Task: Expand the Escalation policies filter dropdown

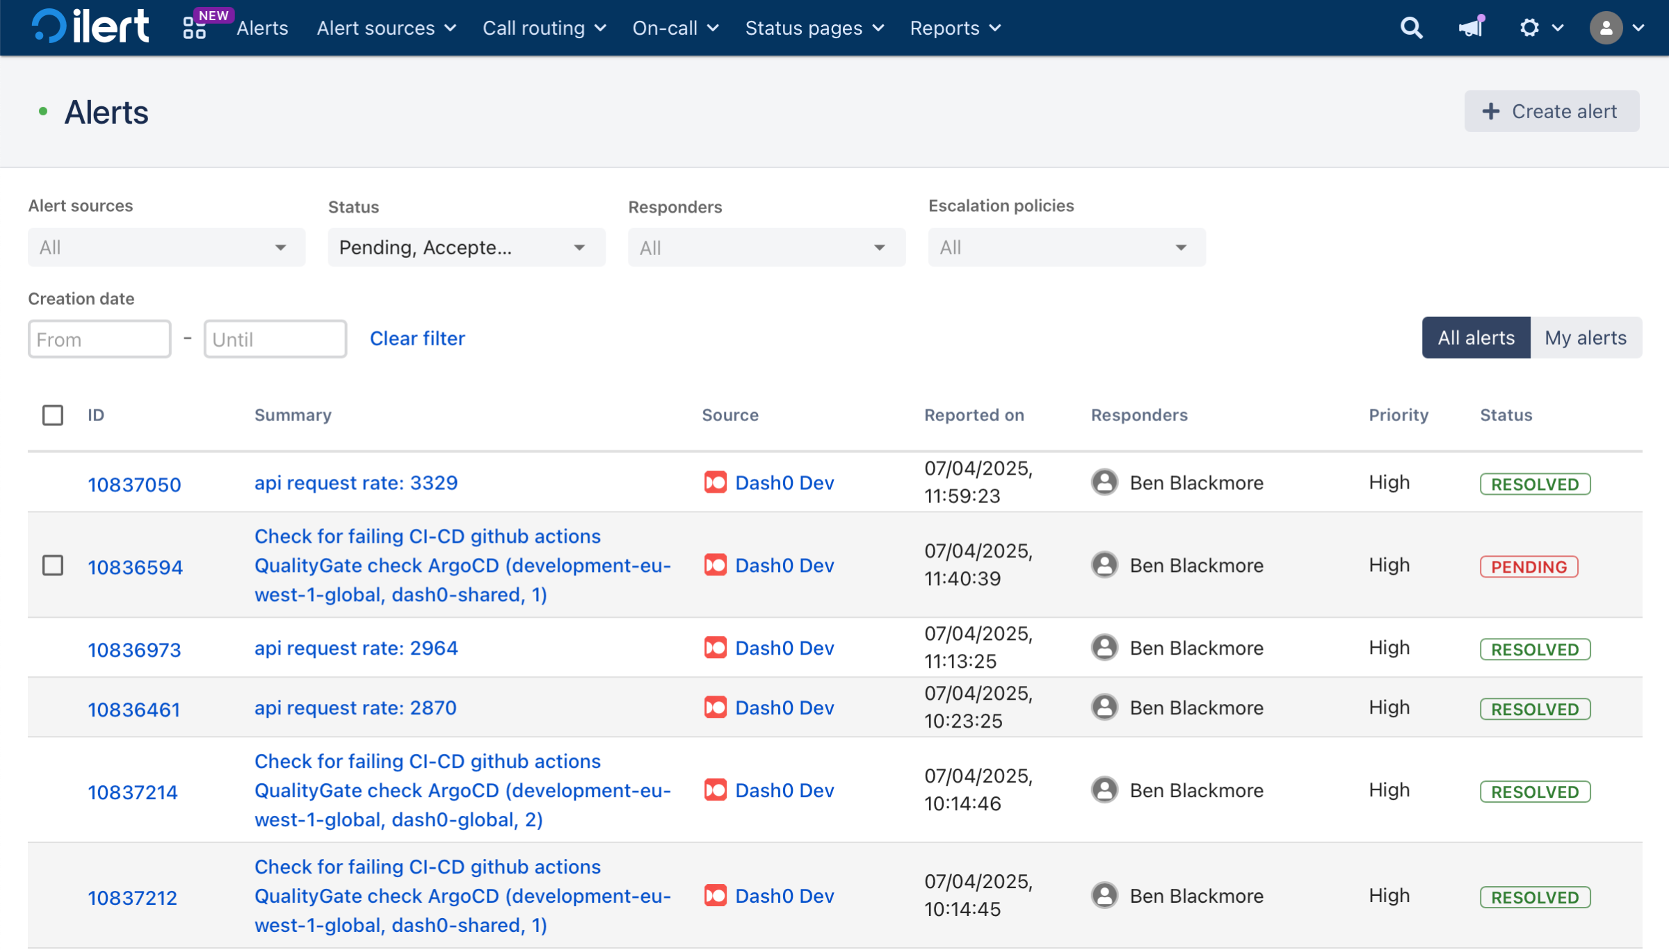Action: pos(1066,247)
